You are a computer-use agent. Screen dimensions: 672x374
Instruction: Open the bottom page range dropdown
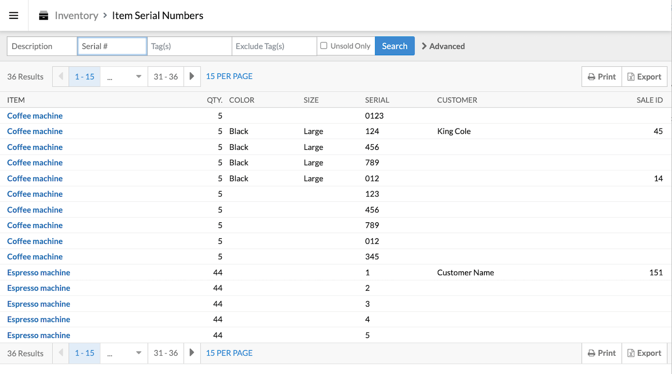click(x=124, y=353)
